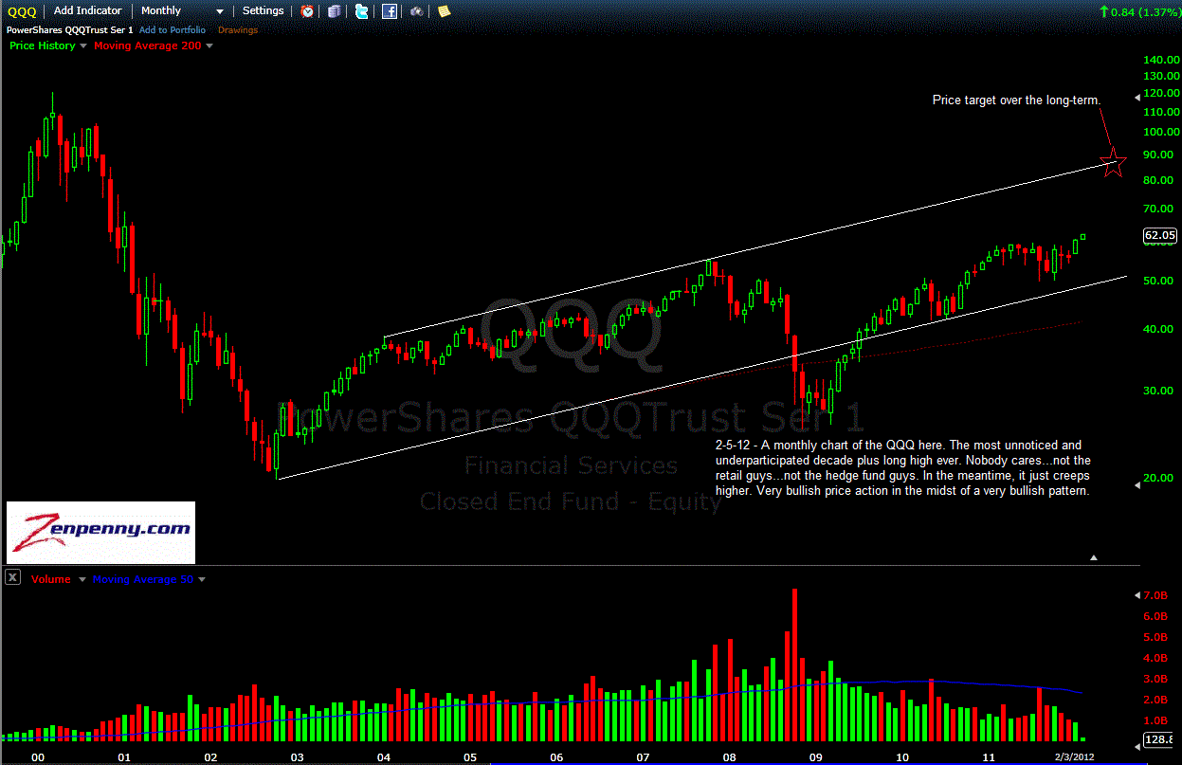The height and width of the screenshot is (765, 1182).
Task: Close the Volume pane with X icon
Action: click(12, 577)
